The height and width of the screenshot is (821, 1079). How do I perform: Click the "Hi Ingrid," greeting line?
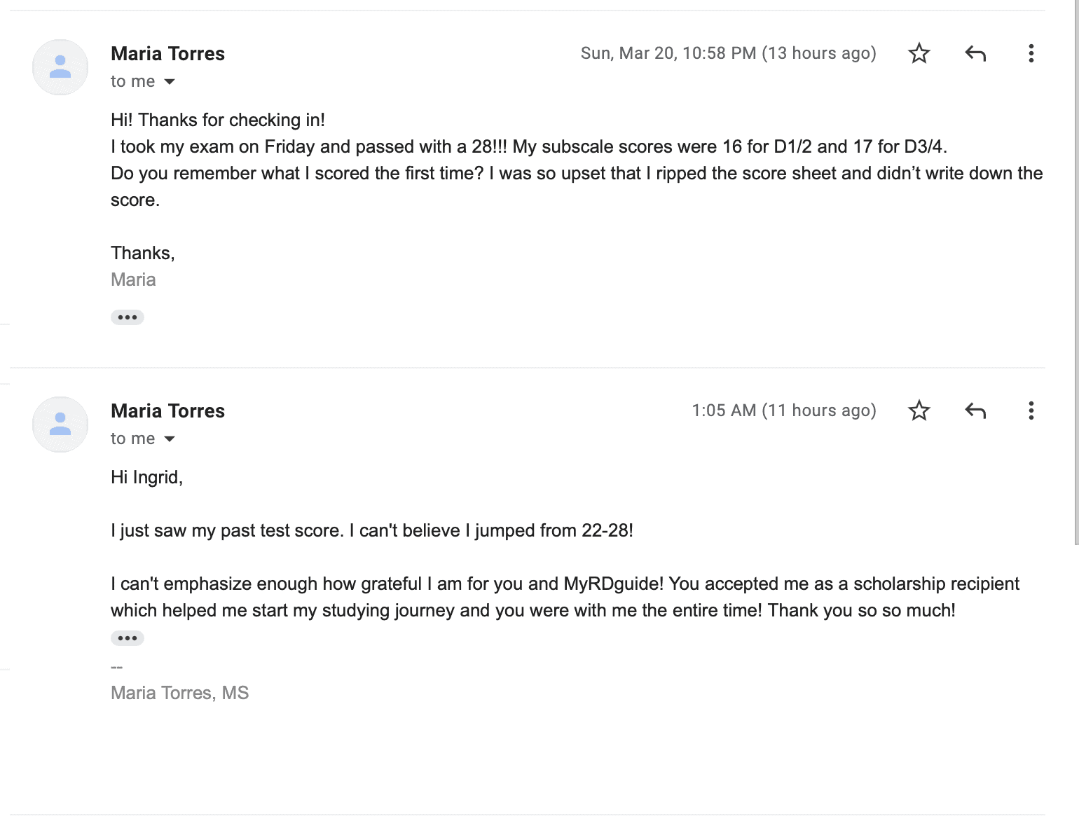click(x=146, y=477)
